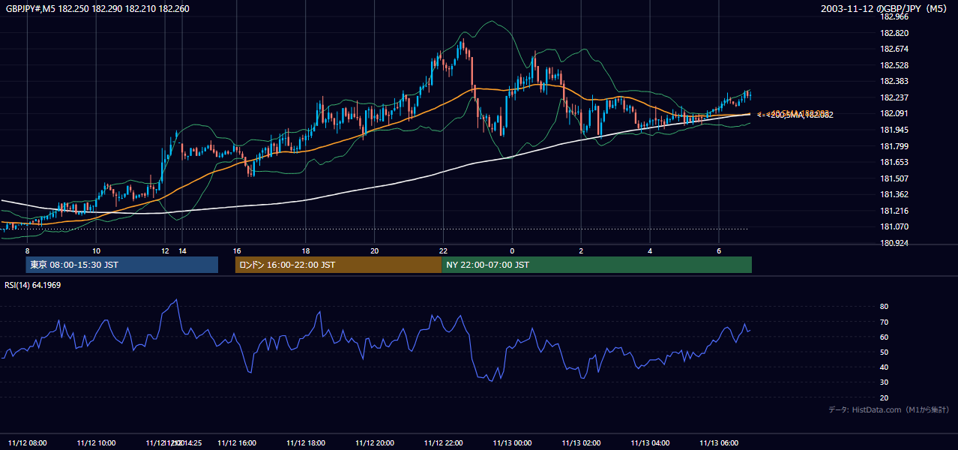Click RSI scale label 60
958x450 pixels.
[885, 337]
